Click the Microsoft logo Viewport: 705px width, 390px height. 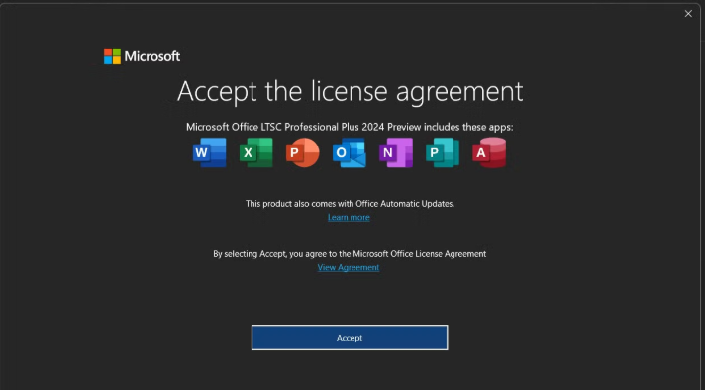142,56
